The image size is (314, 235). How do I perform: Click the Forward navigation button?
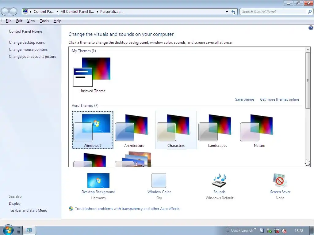[x=13, y=12]
